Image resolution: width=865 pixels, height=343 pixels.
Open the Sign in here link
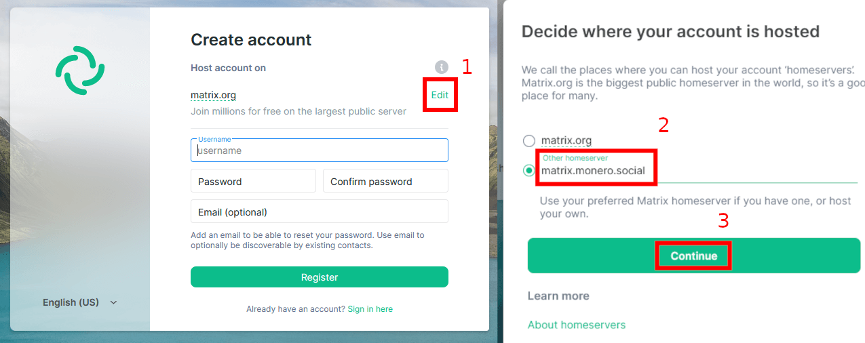pyautogui.click(x=370, y=309)
